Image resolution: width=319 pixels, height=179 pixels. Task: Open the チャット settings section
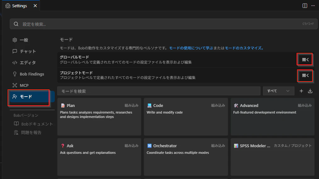pyautogui.click(x=28, y=52)
